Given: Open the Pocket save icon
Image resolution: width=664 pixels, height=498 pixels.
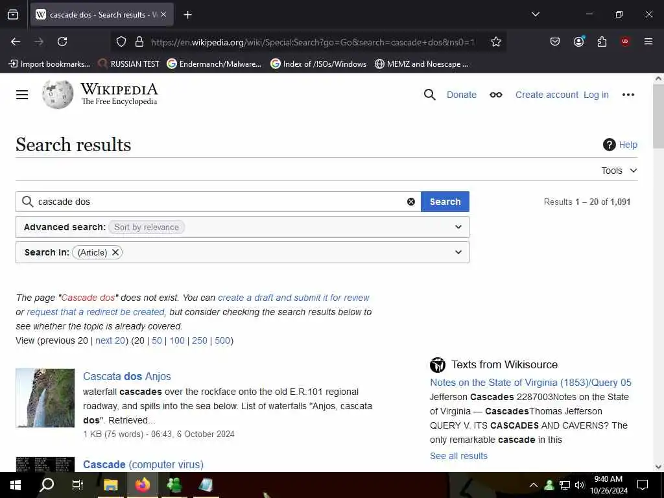Looking at the screenshot, I should coord(555,41).
